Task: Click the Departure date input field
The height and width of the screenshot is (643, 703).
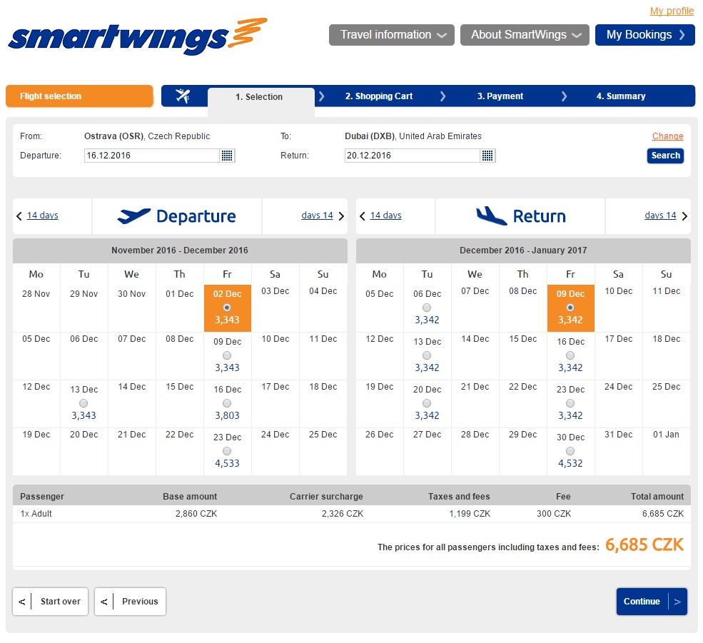Action: (151, 156)
